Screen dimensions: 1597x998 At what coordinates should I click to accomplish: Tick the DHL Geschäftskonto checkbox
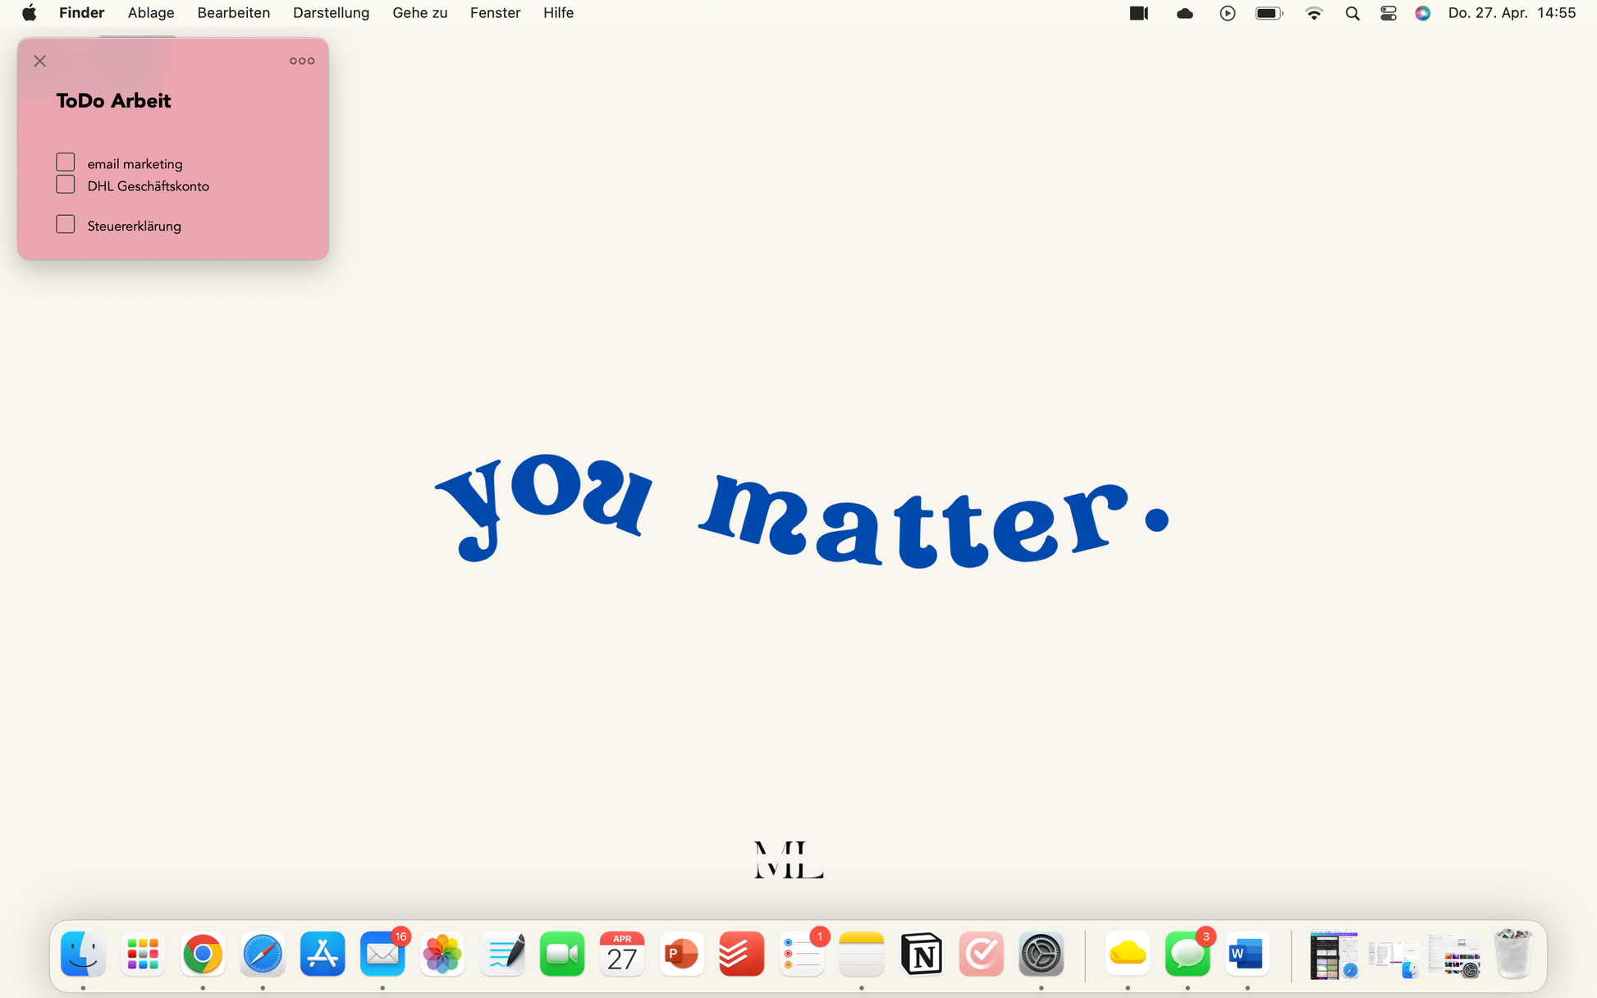66,185
